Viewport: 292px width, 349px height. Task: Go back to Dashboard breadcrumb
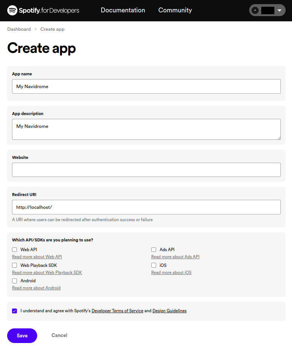(x=19, y=29)
